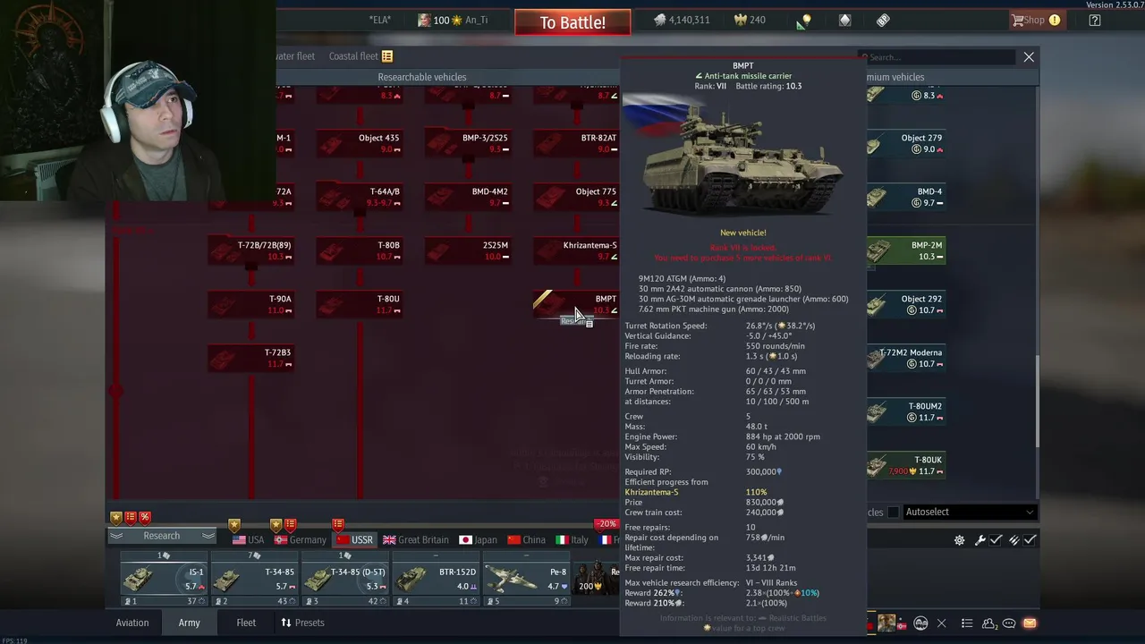Select the BTR-82AT vehicle

(576, 143)
